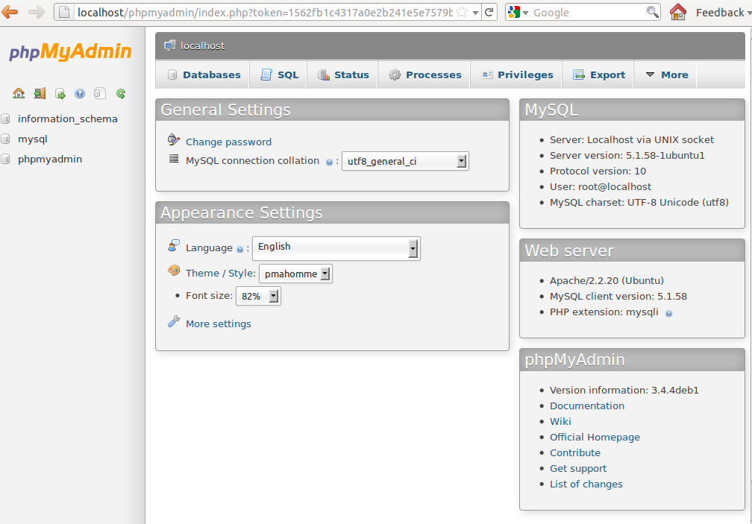This screenshot has width=752, height=524.
Task: Reload navigation frame with green refresh icon
Action: coord(119,93)
